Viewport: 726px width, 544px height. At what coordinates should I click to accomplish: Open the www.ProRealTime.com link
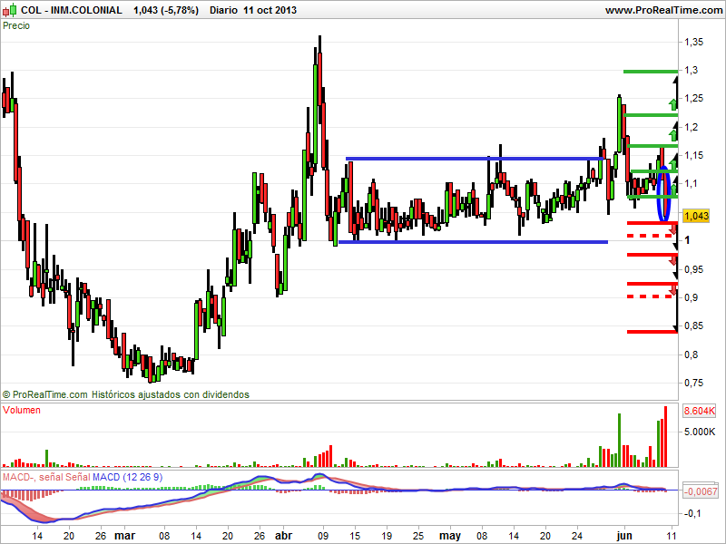click(x=663, y=10)
